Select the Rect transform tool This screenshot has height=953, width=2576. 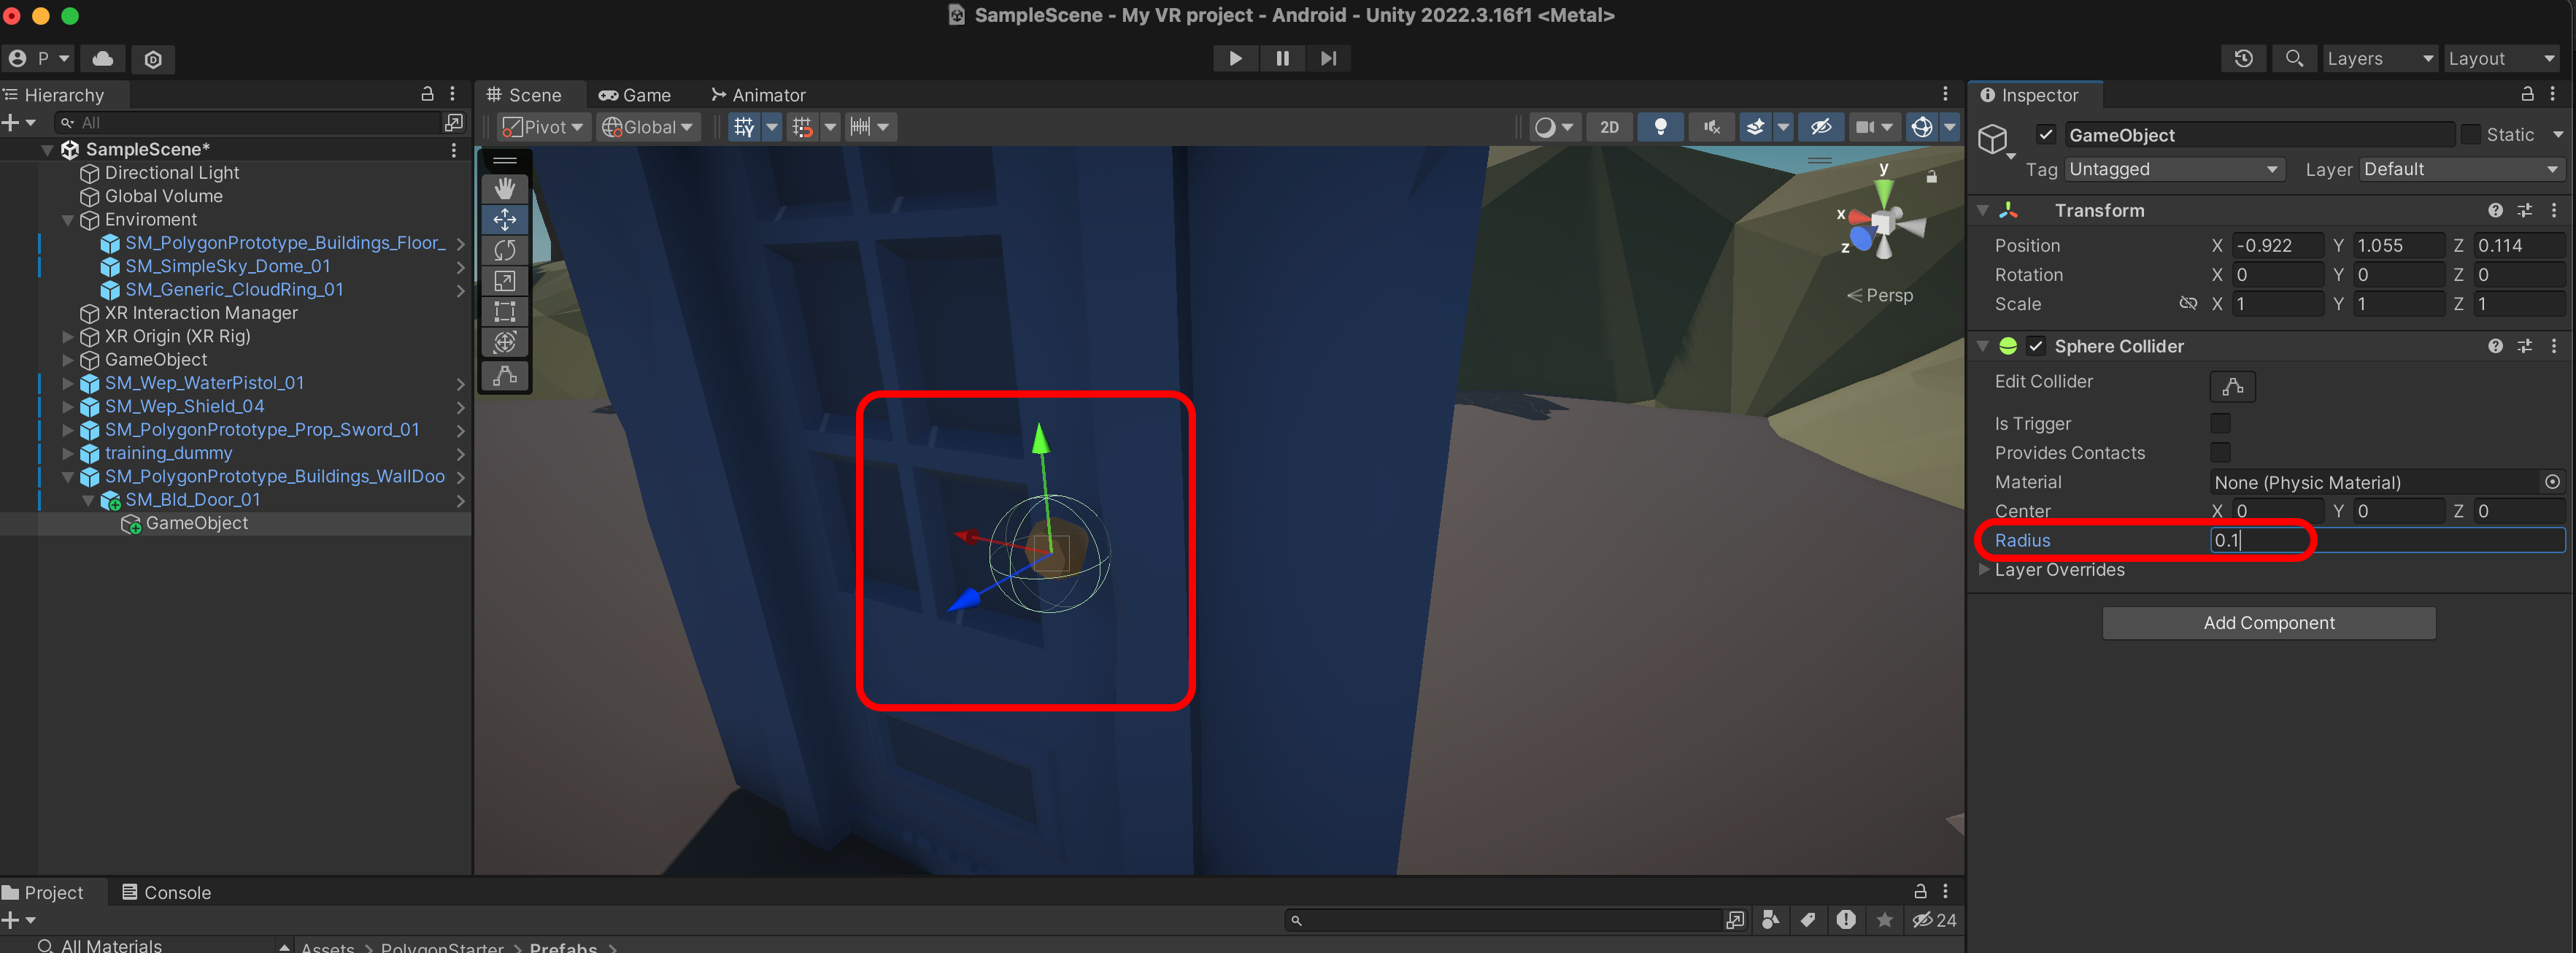pos(505,312)
